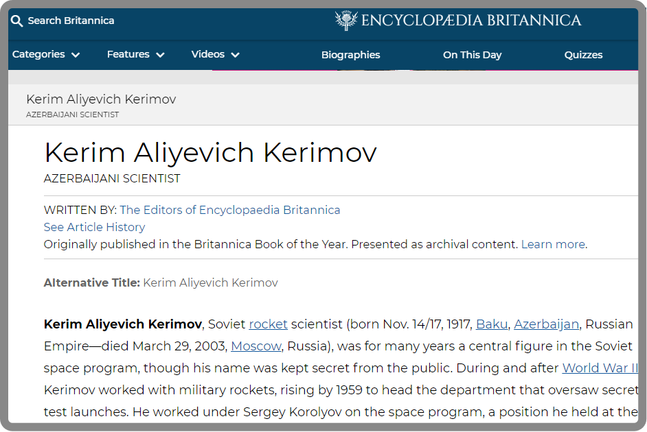This screenshot has width=647, height=432.
Task: Expand the Features dropdown chevron
Action: 160,55
